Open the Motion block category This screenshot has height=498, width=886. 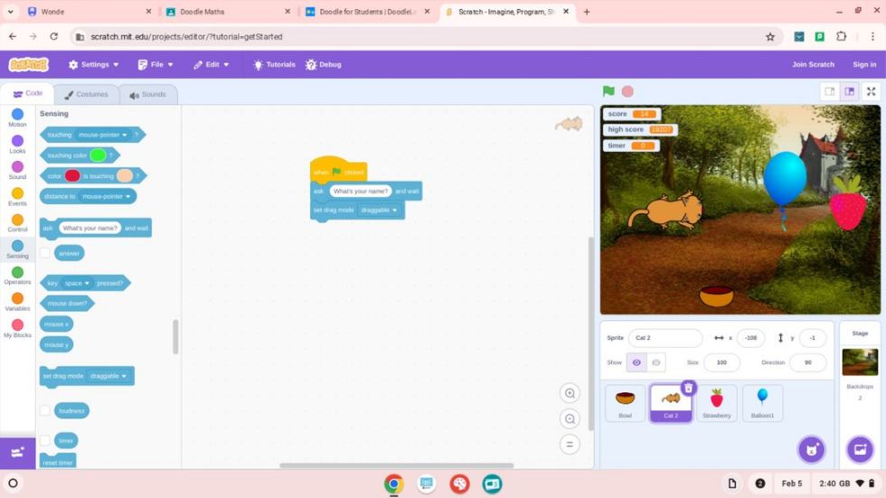click(17, 118)
